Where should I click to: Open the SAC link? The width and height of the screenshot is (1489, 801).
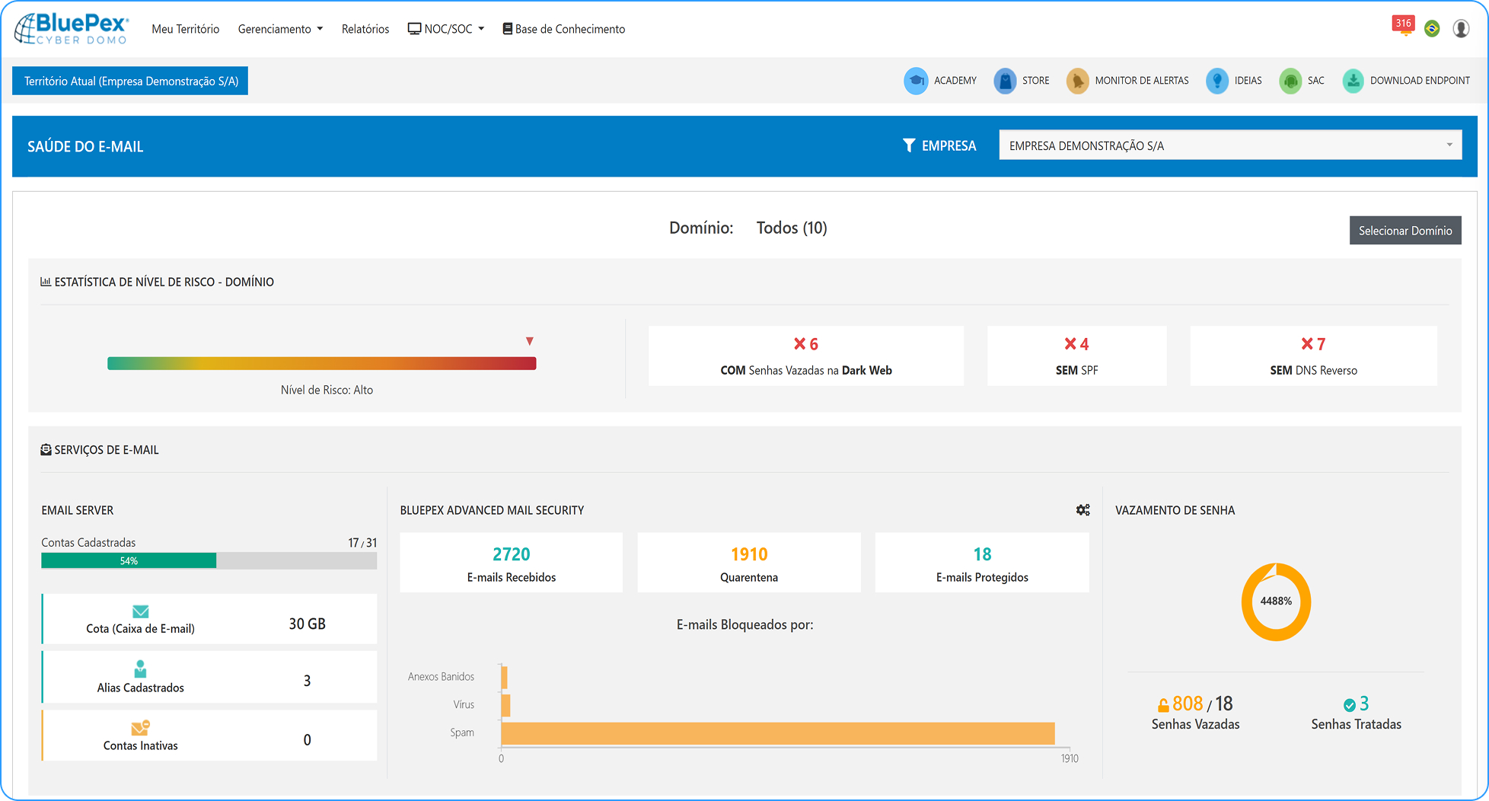[x=1315, y=81]
